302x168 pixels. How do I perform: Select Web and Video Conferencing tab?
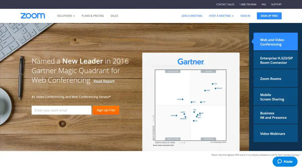pos(275,41)
